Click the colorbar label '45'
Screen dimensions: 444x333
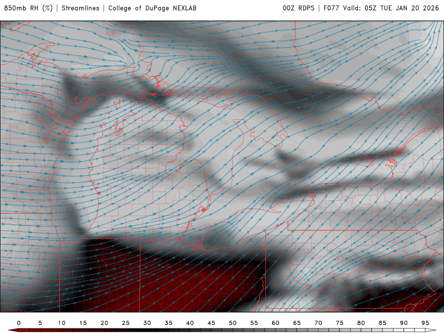[x=211, y=323]
